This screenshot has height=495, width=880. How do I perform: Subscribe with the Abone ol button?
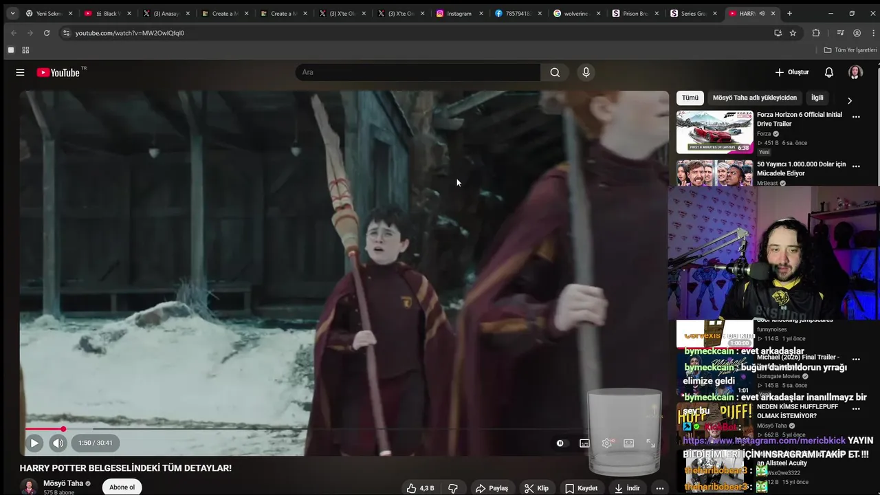[x=122, y=487]
